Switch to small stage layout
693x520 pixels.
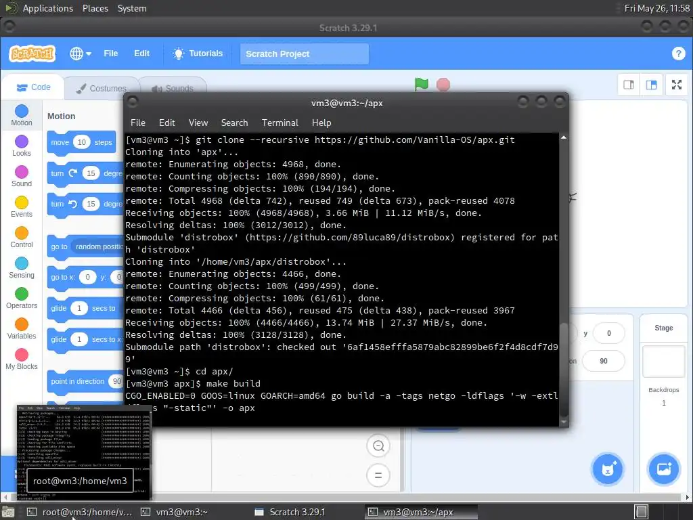pos(629,85)
